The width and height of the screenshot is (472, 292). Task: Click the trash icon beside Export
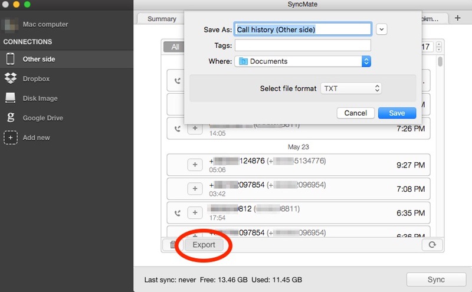coord(172,245)
